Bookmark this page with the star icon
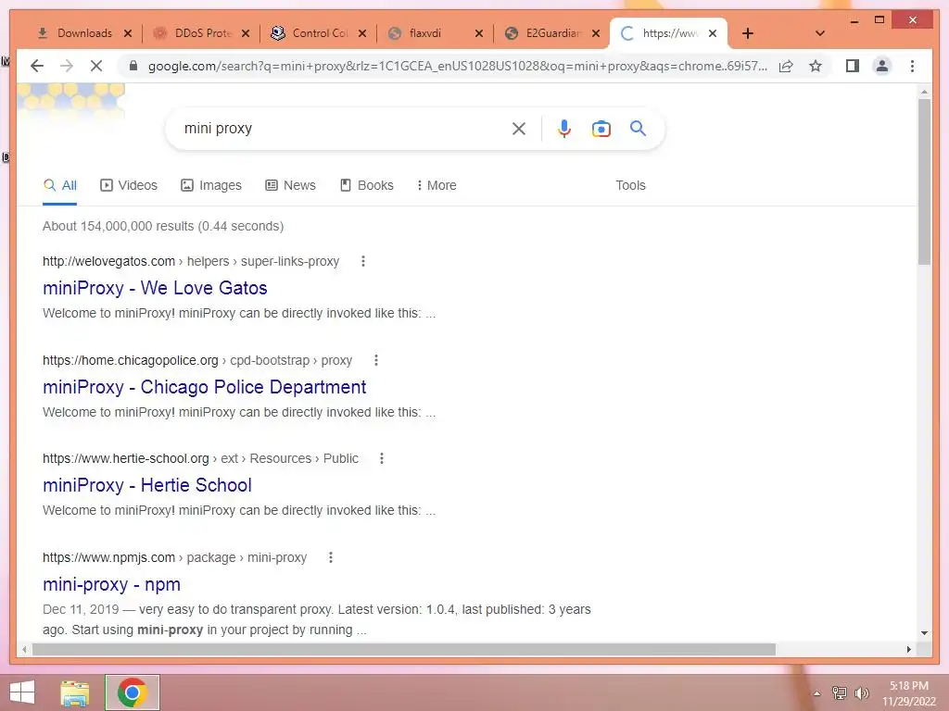The height and width of the screenshot is (711, 949). (816, 66)
